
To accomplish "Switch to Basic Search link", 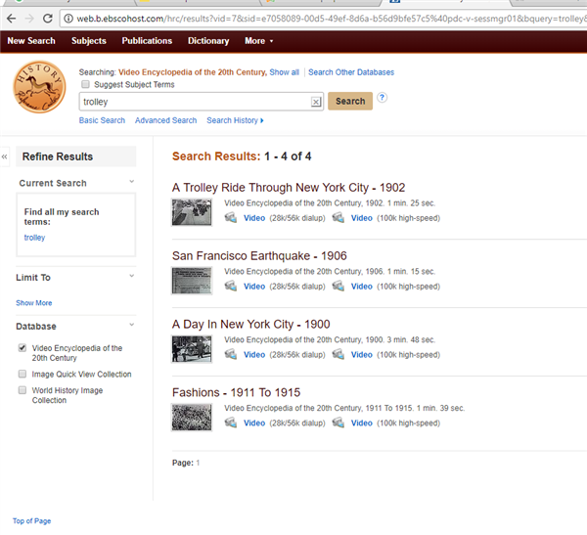I will [102, 120].
